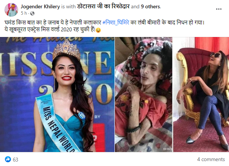Image resolution: width=229 pixels, height=166 pixels.
Task: View photo of woman on red chair
Action: [x=201, y=95]
